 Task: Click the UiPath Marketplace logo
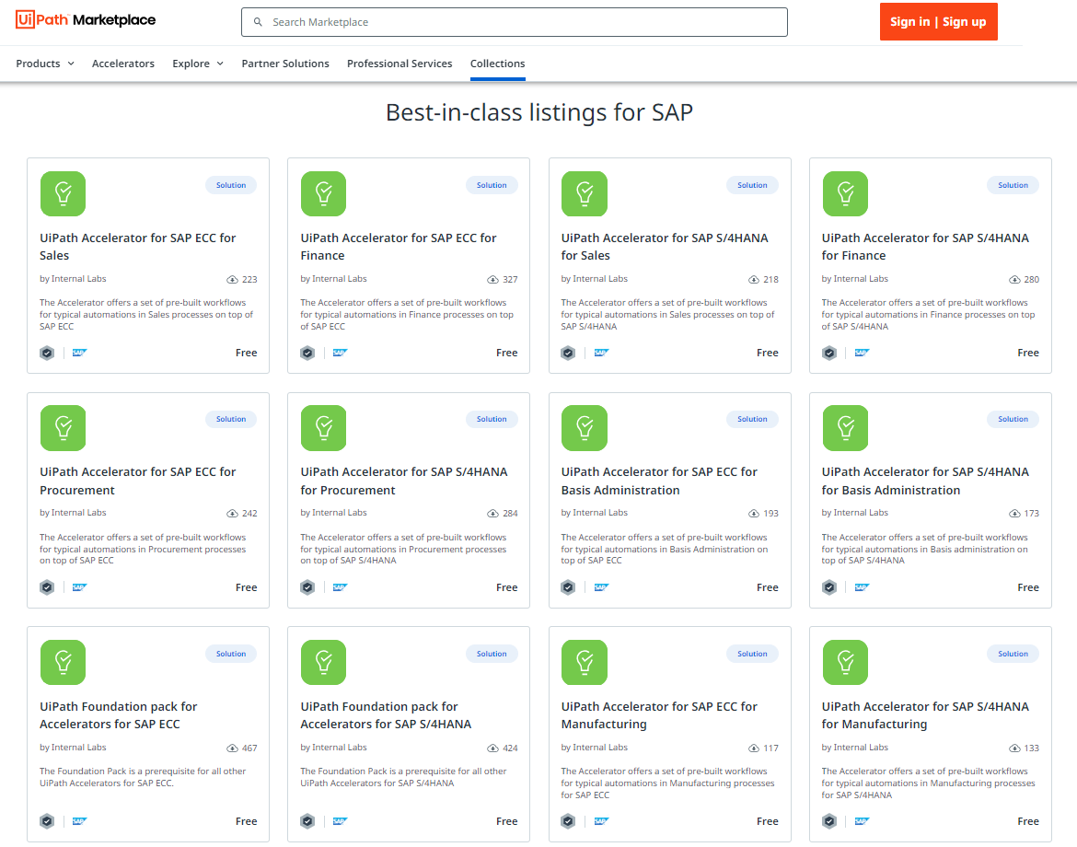coord(86,20)
